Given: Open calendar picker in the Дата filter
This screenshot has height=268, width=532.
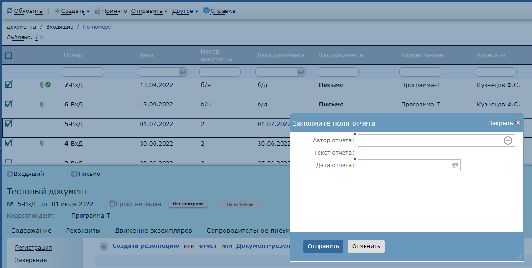Looking at the screenshot, I should tap(183, 72).
